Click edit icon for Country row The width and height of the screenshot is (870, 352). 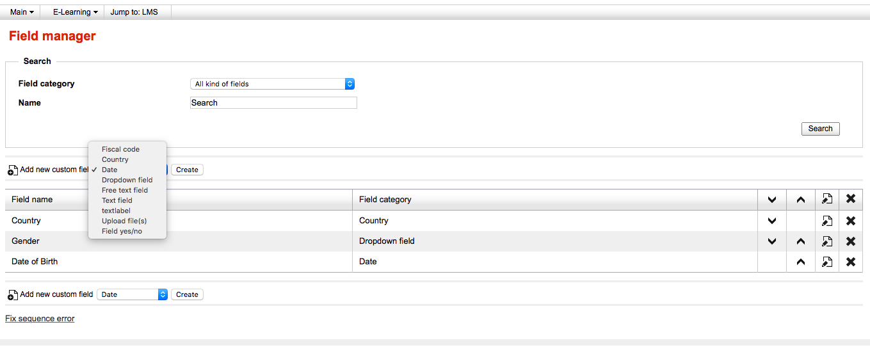tap(826, 221)
